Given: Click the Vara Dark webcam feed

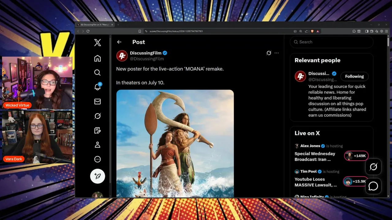Looking at the screenshot, I should point(37,137).
